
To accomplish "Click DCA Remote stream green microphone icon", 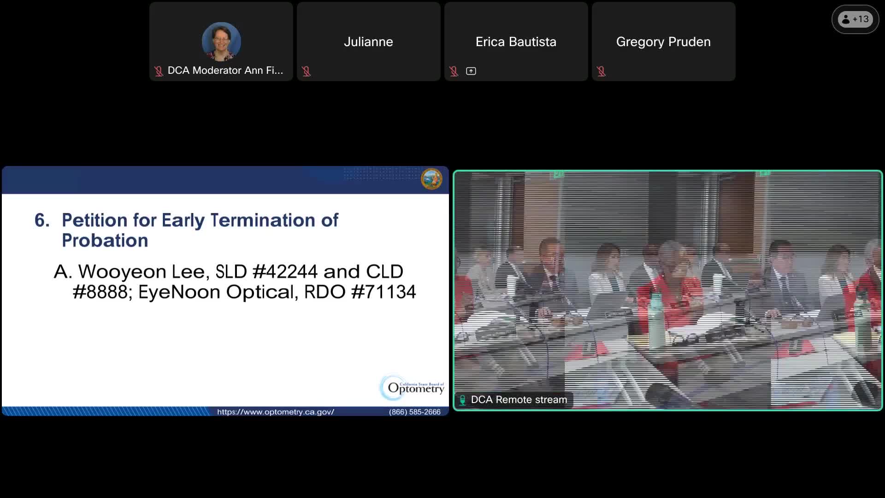I will (462, 400).
